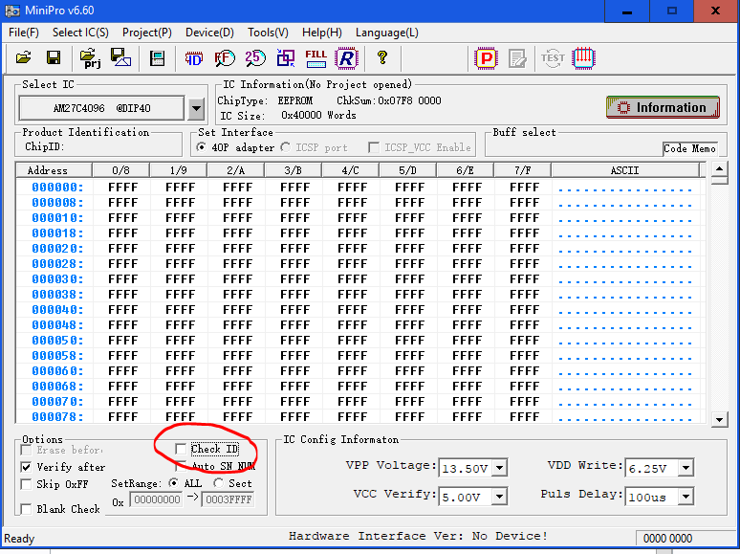Select address row 000040:
Screen dimensions: 740x554
pos(57,310)
